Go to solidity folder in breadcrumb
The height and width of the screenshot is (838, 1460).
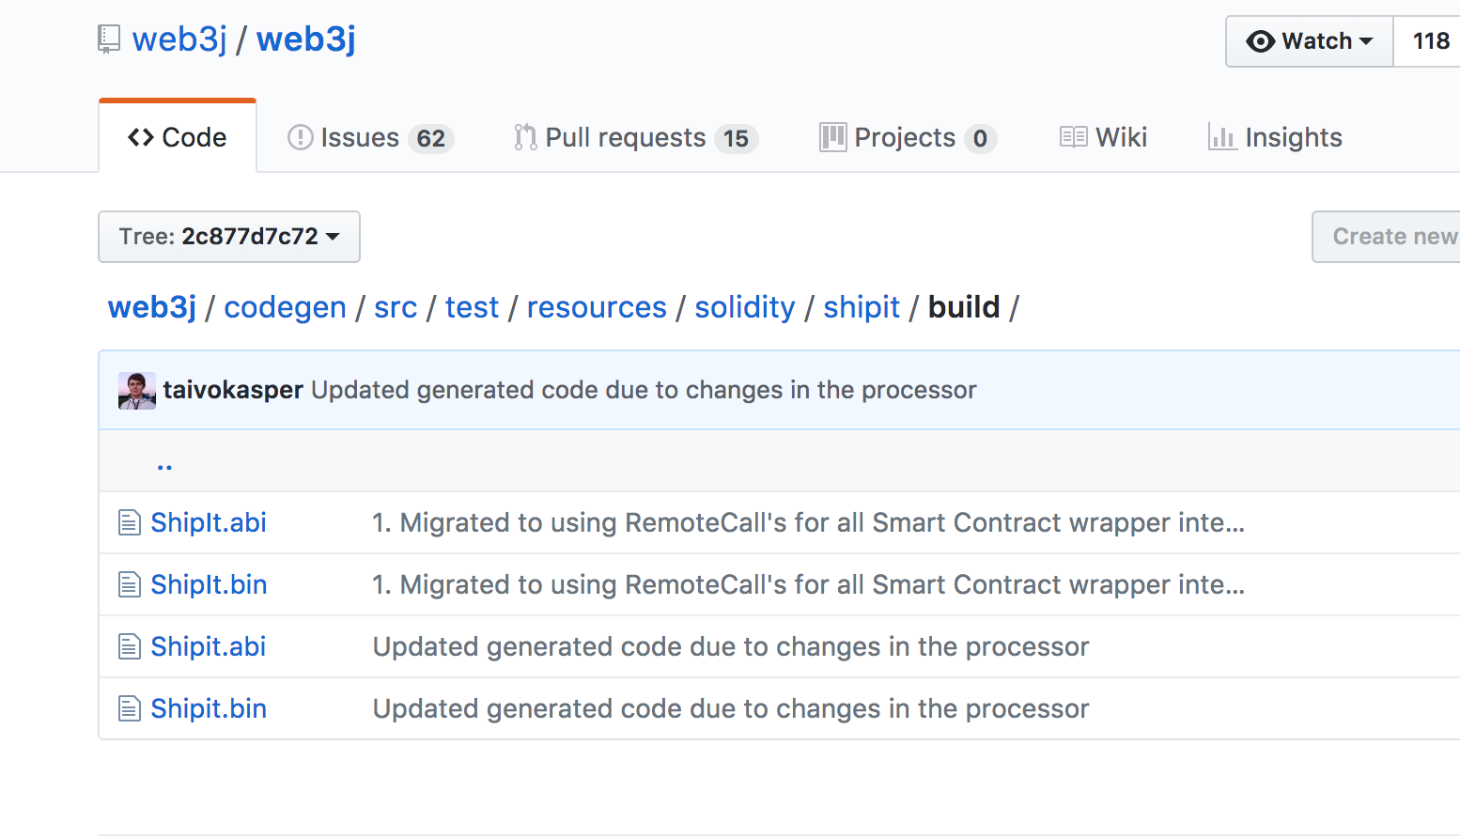[x=744, y=307]
